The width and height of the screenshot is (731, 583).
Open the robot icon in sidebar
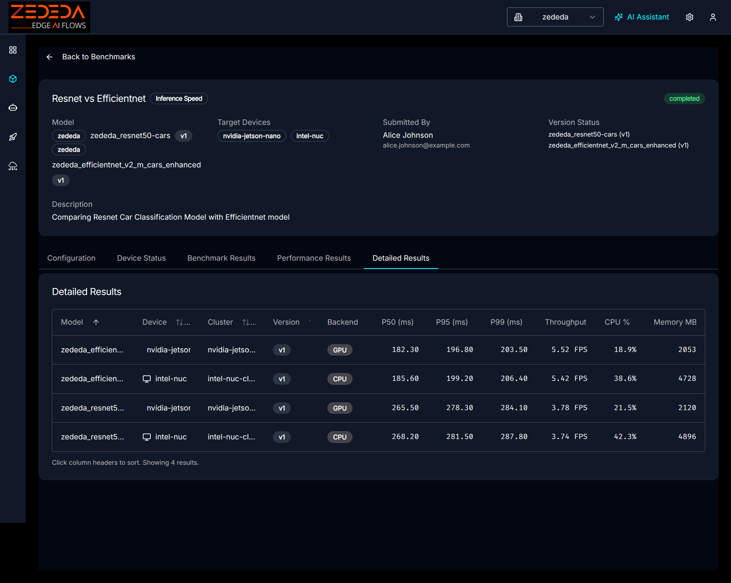[x=13, y=108]
